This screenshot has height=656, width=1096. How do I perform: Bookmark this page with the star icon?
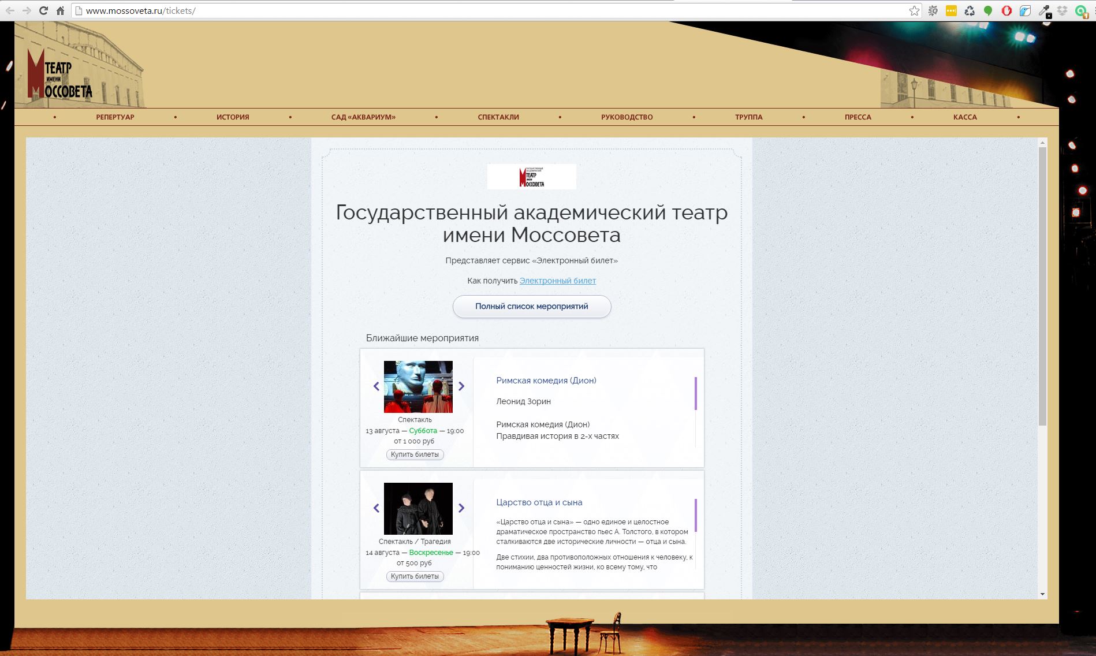click(x=914, y=10)
